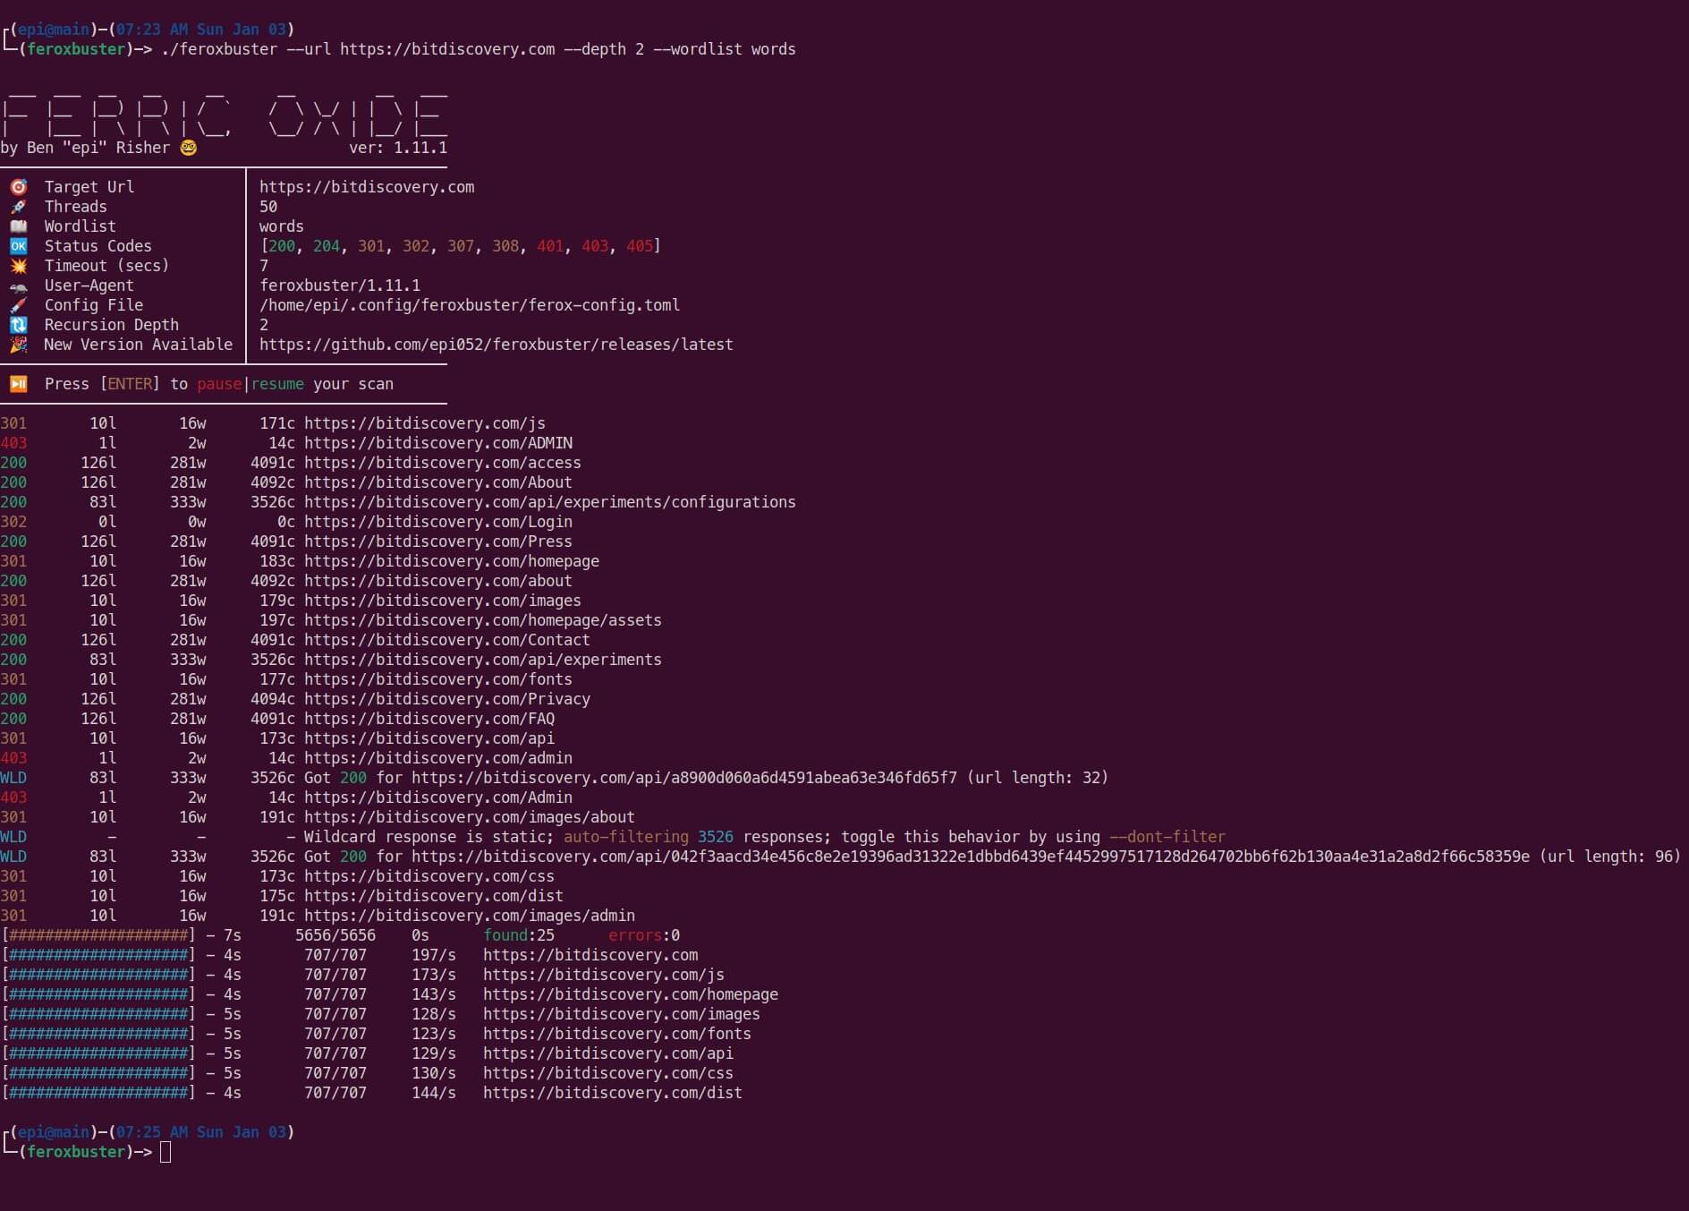The image size is (1689, 1211).
Task: Click the https://bitdiscovery.com/access result
Action: [x=443, y=463]
